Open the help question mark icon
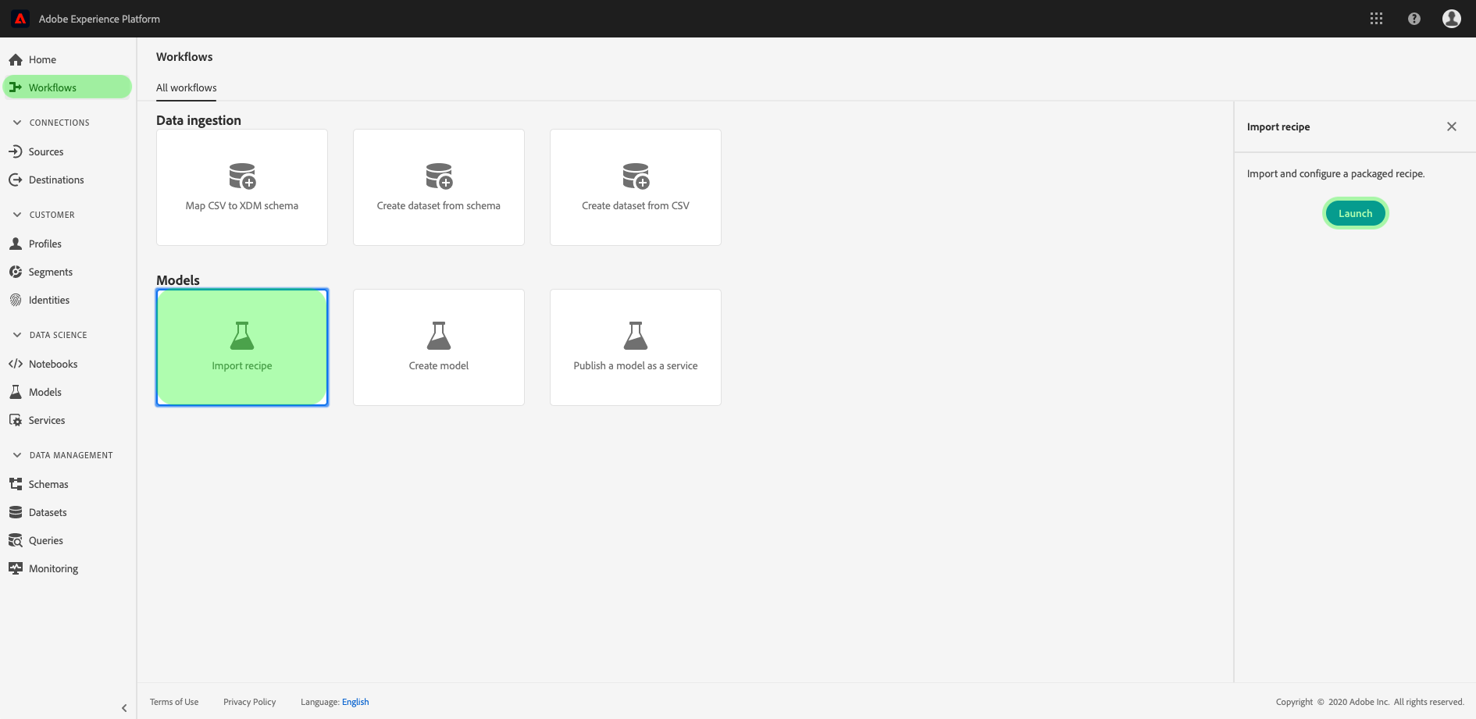1476x719 pixels. pos(1414,19)
